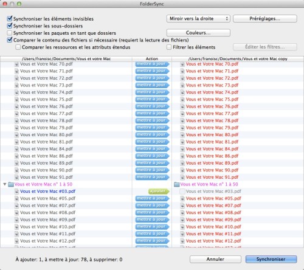The image size is (304, 270).
Task: Toggle 'Comparer les ressources et les attributs étendus'
Action: [18, 47]
